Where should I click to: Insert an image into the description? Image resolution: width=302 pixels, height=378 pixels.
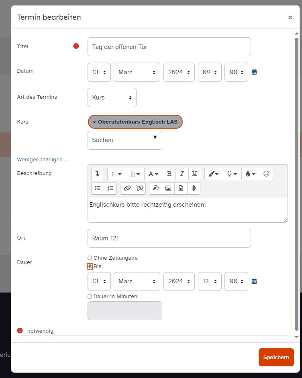click(x=168, y=188)
